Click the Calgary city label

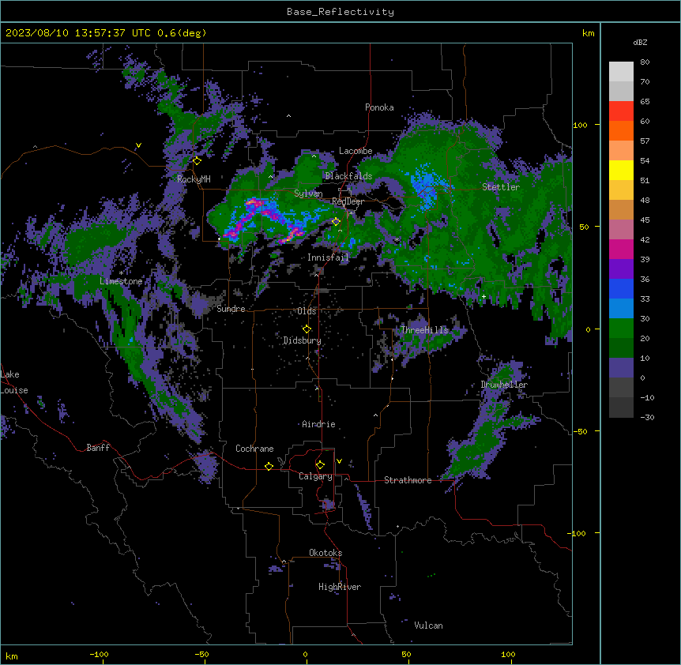tap(315, 476)
